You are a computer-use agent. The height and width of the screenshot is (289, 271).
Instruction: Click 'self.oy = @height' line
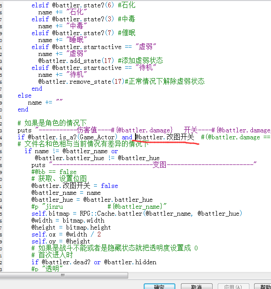pos(61,241)
